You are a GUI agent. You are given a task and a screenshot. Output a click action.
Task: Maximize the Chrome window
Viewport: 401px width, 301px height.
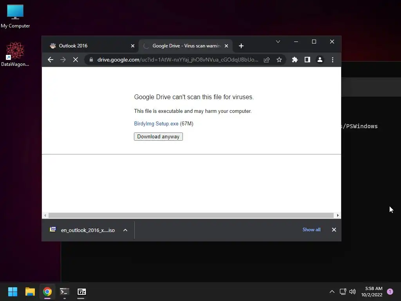coord(314,42)
